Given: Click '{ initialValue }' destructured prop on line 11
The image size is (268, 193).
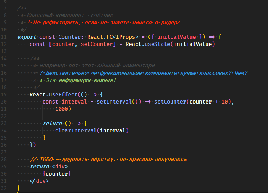Looking at the screenshot, I should (177, 37).
